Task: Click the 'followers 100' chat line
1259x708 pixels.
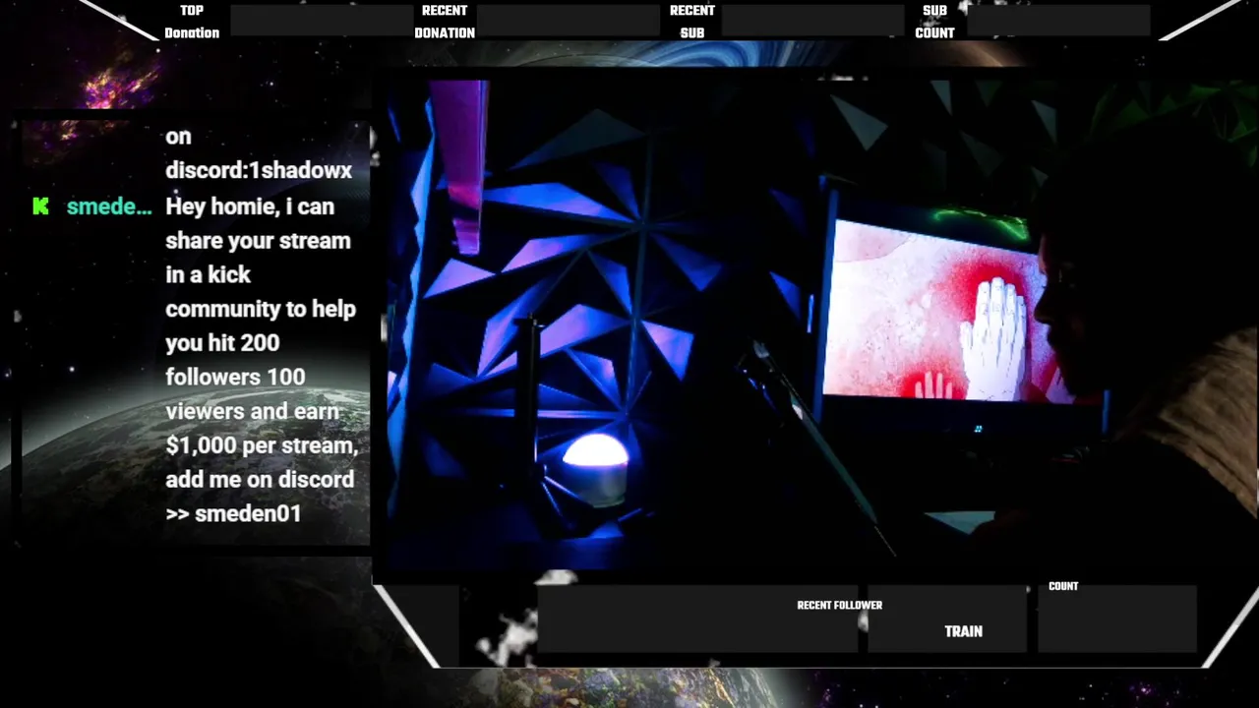Action: (235, 377)
